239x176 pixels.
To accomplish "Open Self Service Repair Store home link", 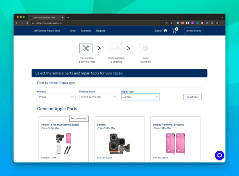I will (x=47, y=31).
